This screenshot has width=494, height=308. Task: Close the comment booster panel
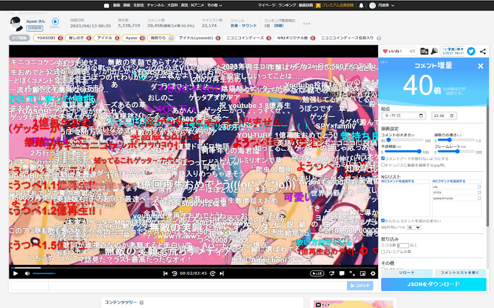point(480,66)
